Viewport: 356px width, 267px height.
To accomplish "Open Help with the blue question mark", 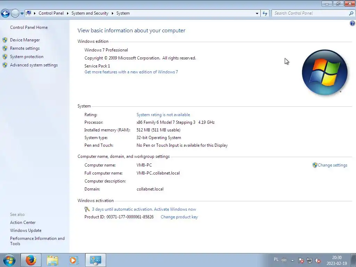I will [x=353, y=23].
